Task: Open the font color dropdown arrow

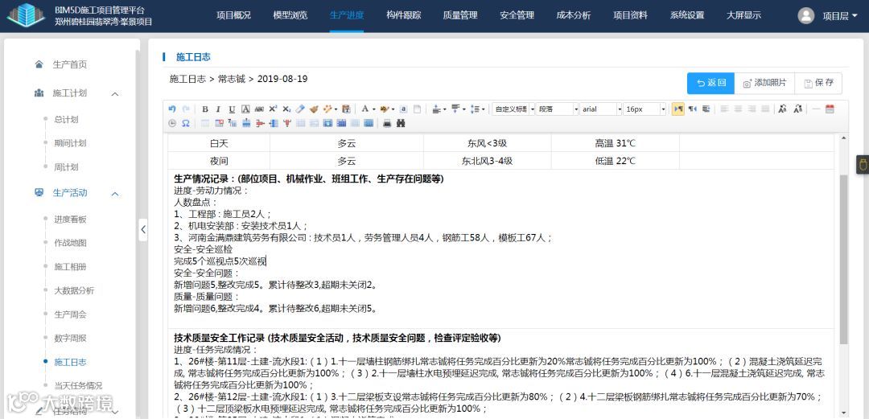Action: (x=373, y=109)
